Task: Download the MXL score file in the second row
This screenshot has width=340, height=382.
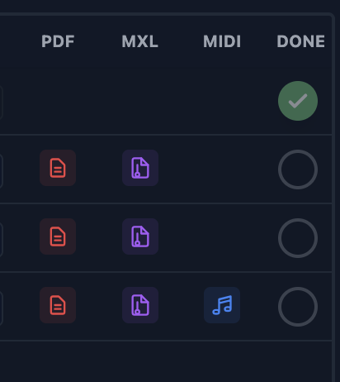Action: (x=140, y=168)
